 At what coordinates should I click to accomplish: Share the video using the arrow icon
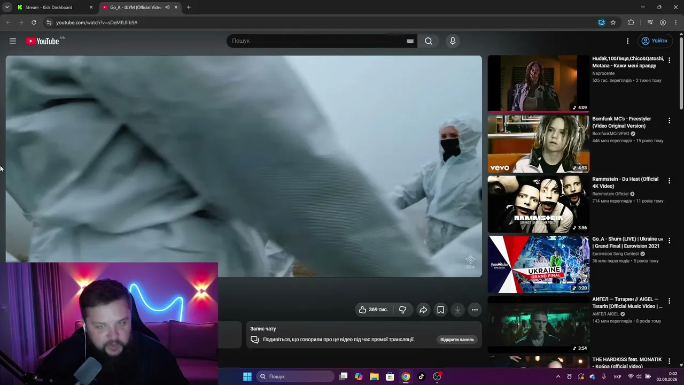pyautogui.click(x=423, y=310)
